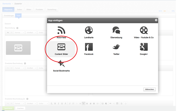Viewport: 177px width, 111px height.
Task: Insert numbered list in bottom toolbar
Action: click(70, 104)
